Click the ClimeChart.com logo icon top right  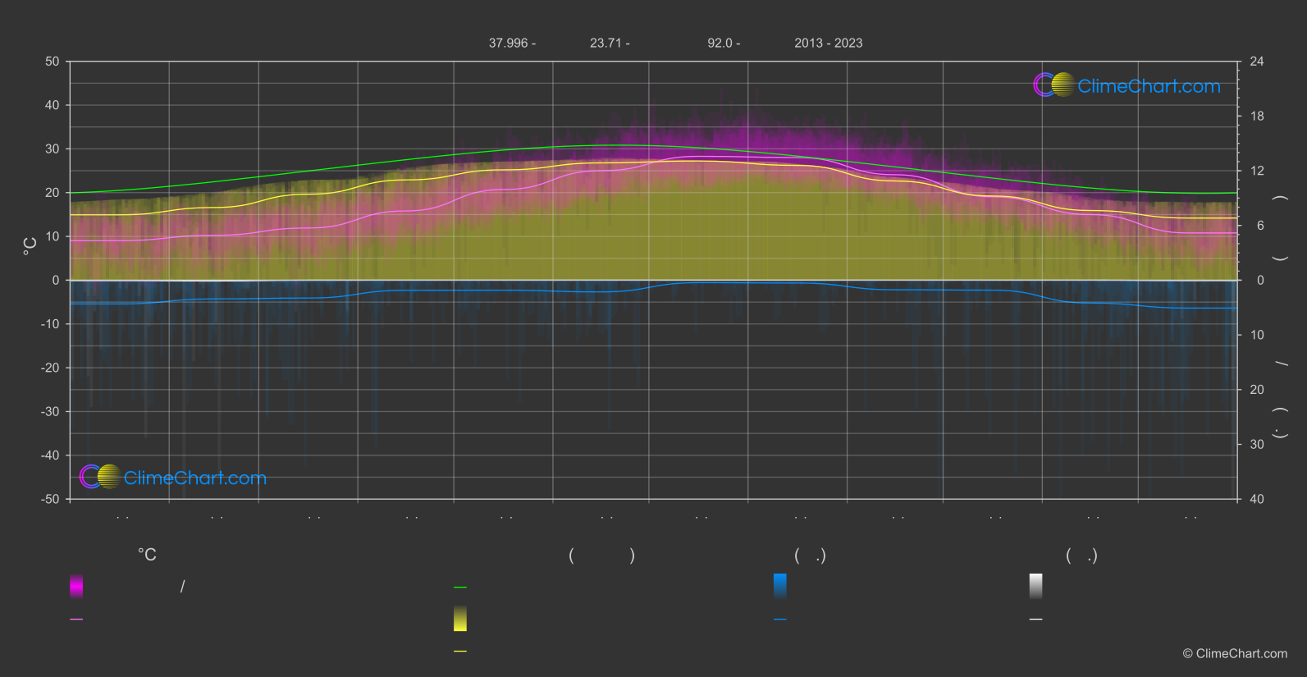click(1053, 85)
